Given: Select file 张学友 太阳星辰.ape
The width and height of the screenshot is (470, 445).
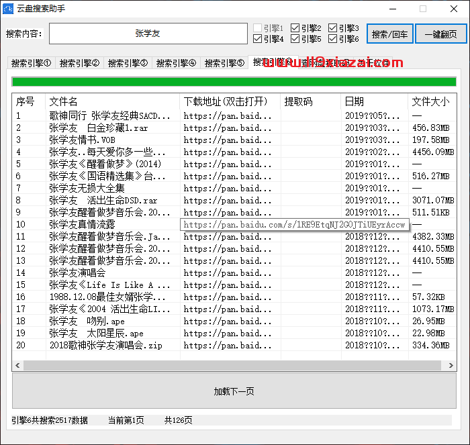Looking at the screenshot, I should pos(234,333).
